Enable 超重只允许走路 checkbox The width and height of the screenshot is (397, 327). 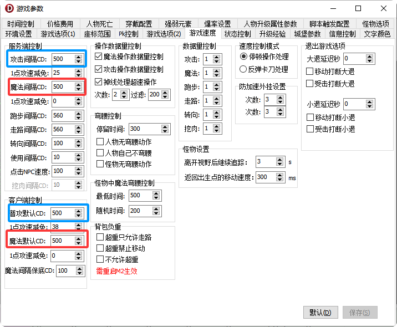pyautogui.click(x=124, y=237)
